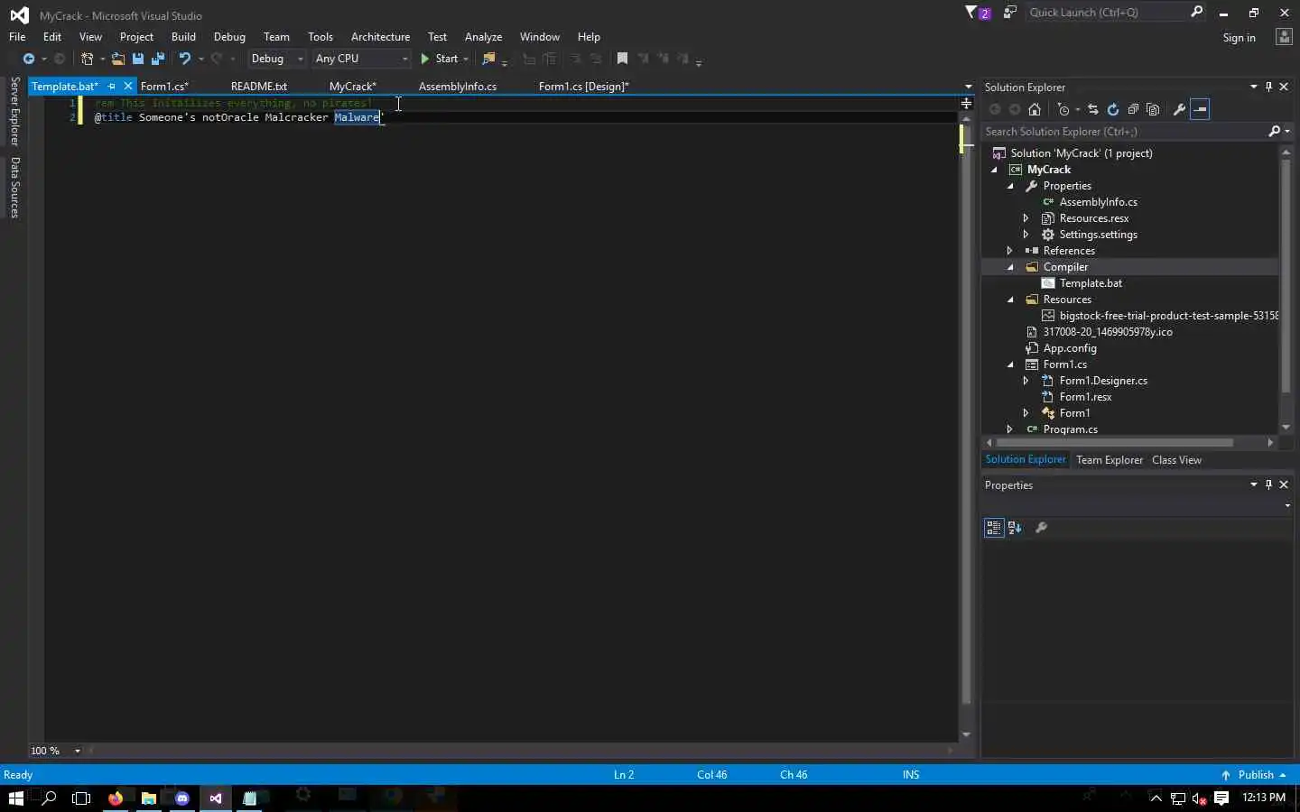The image size is (1300, 812).
Task: Open the Debug configuration dropdown
Action: 276,59
